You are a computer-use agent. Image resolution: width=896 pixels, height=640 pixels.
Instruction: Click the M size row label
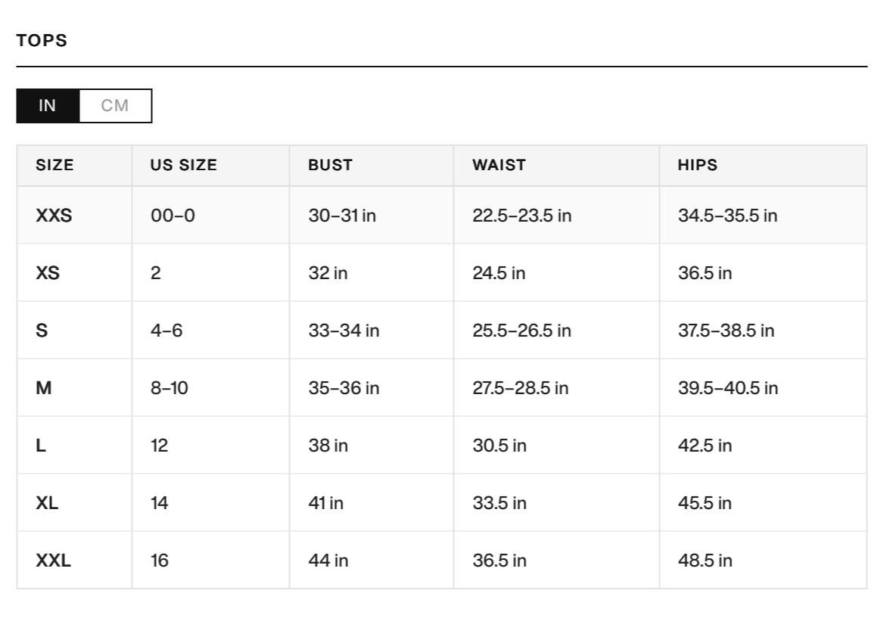43,388
